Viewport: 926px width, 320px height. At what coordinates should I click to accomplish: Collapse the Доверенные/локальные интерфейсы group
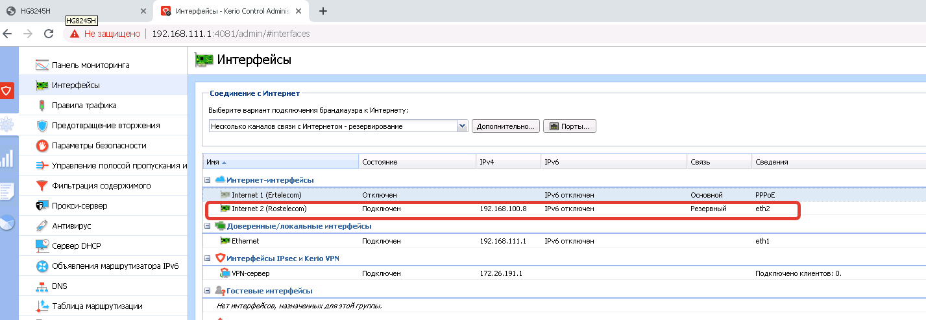[x=207, y=226]
